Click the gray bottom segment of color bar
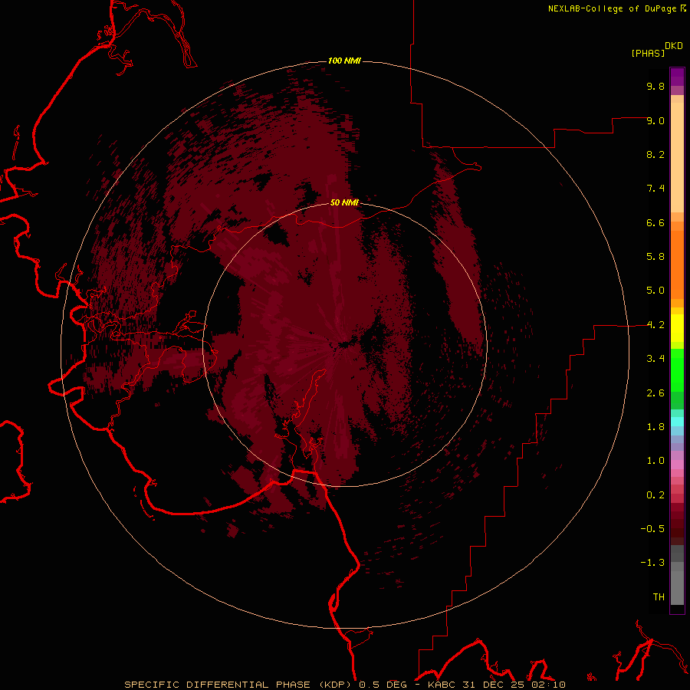 [x=677, y=587]
